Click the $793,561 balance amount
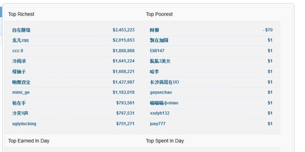This screenshot has width=305, height=152. [x=125, y=103]
